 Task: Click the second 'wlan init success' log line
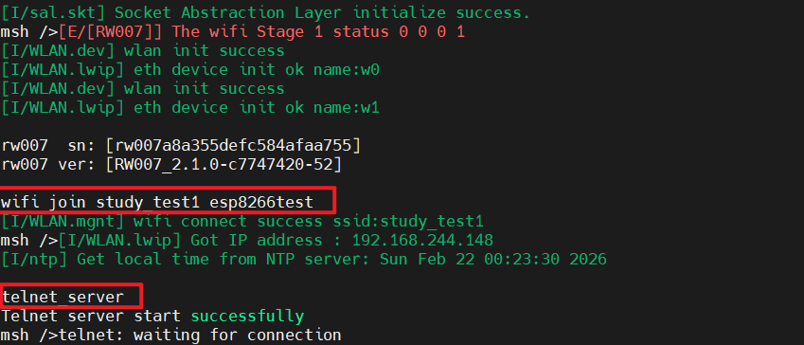(x=143, y=88)
